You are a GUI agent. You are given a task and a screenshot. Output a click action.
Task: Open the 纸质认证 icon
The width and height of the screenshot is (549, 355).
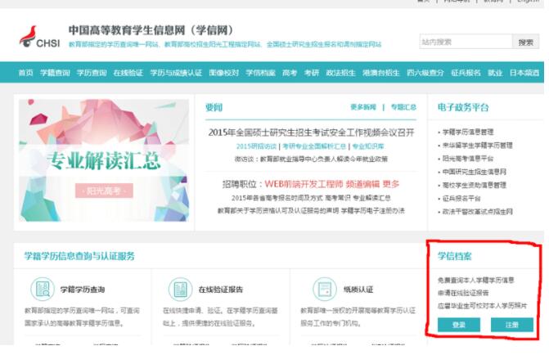coord(324,290)
